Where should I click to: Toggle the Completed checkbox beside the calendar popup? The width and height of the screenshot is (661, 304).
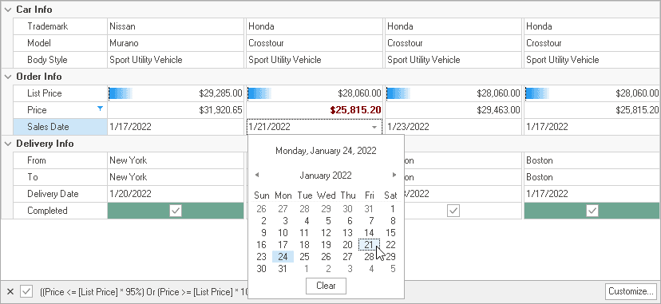tap(453, 211)
